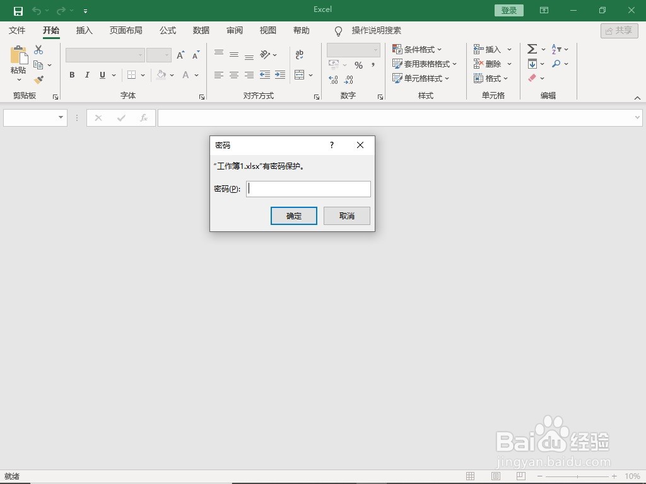
Task: Switch to the 公式 tab
Action: click(168, 30)
